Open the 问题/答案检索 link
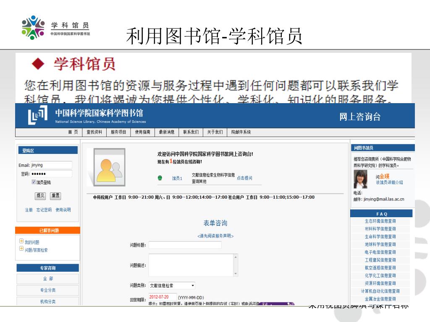430x322 pixels. [x=36, y=250]
